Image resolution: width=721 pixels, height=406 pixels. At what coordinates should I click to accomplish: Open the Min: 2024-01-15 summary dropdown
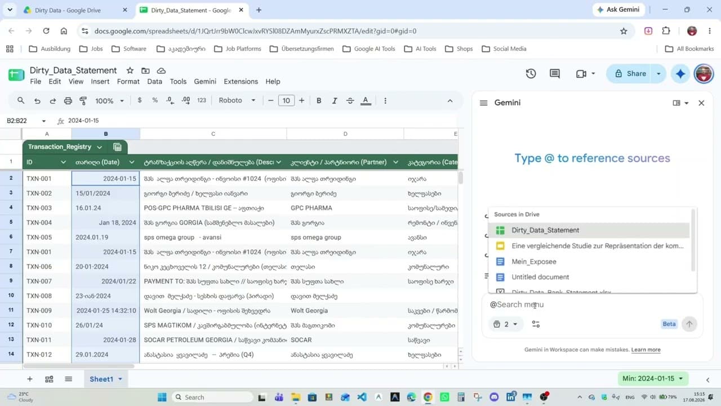click(653, 378)
